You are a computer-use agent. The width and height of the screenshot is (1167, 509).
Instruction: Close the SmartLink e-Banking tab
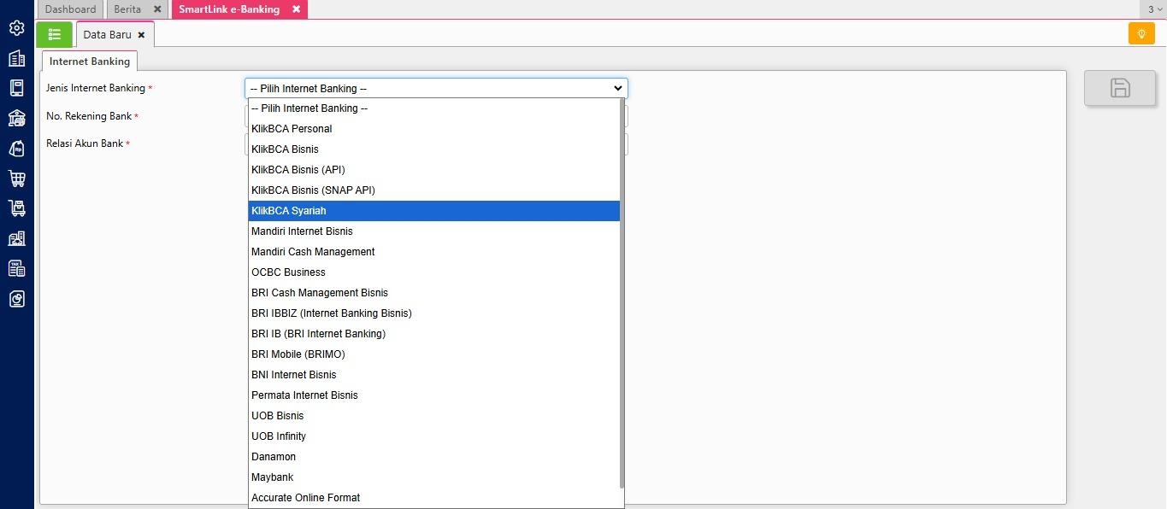[x=296, y=9]
